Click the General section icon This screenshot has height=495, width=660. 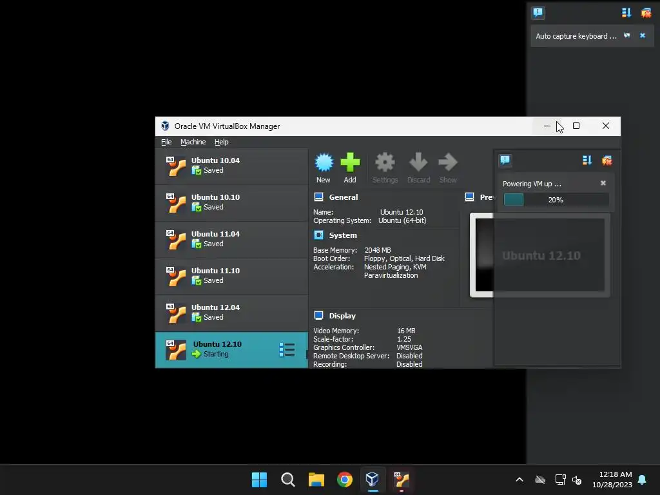(318, 197)
